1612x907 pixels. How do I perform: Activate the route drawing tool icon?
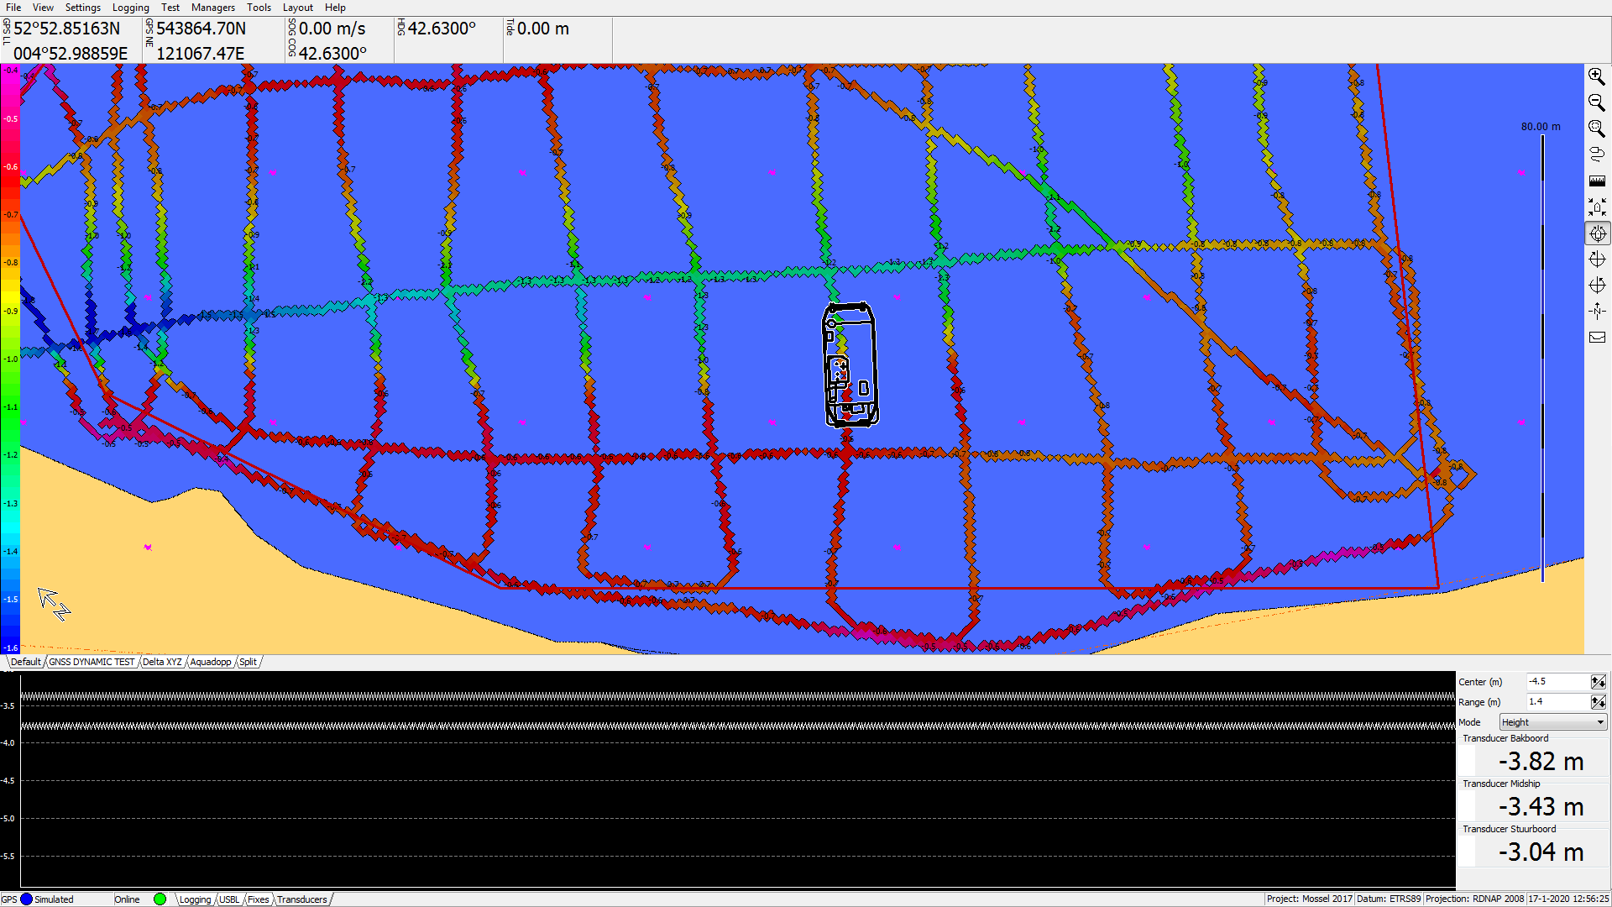pos(1597,155)
